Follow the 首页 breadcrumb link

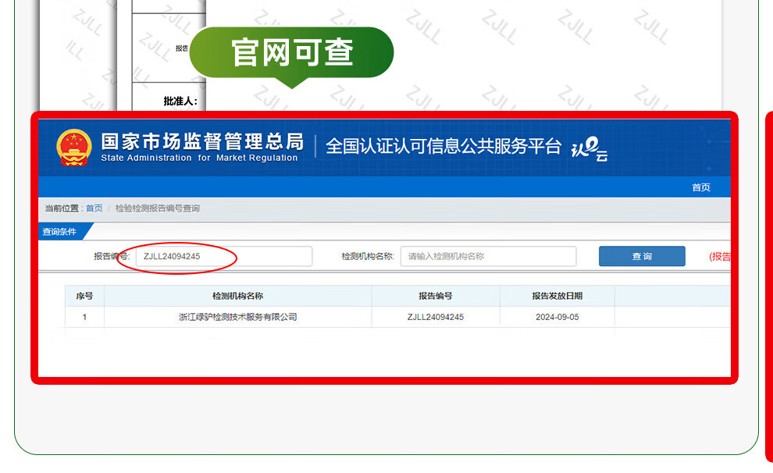[x=94, y=208]
